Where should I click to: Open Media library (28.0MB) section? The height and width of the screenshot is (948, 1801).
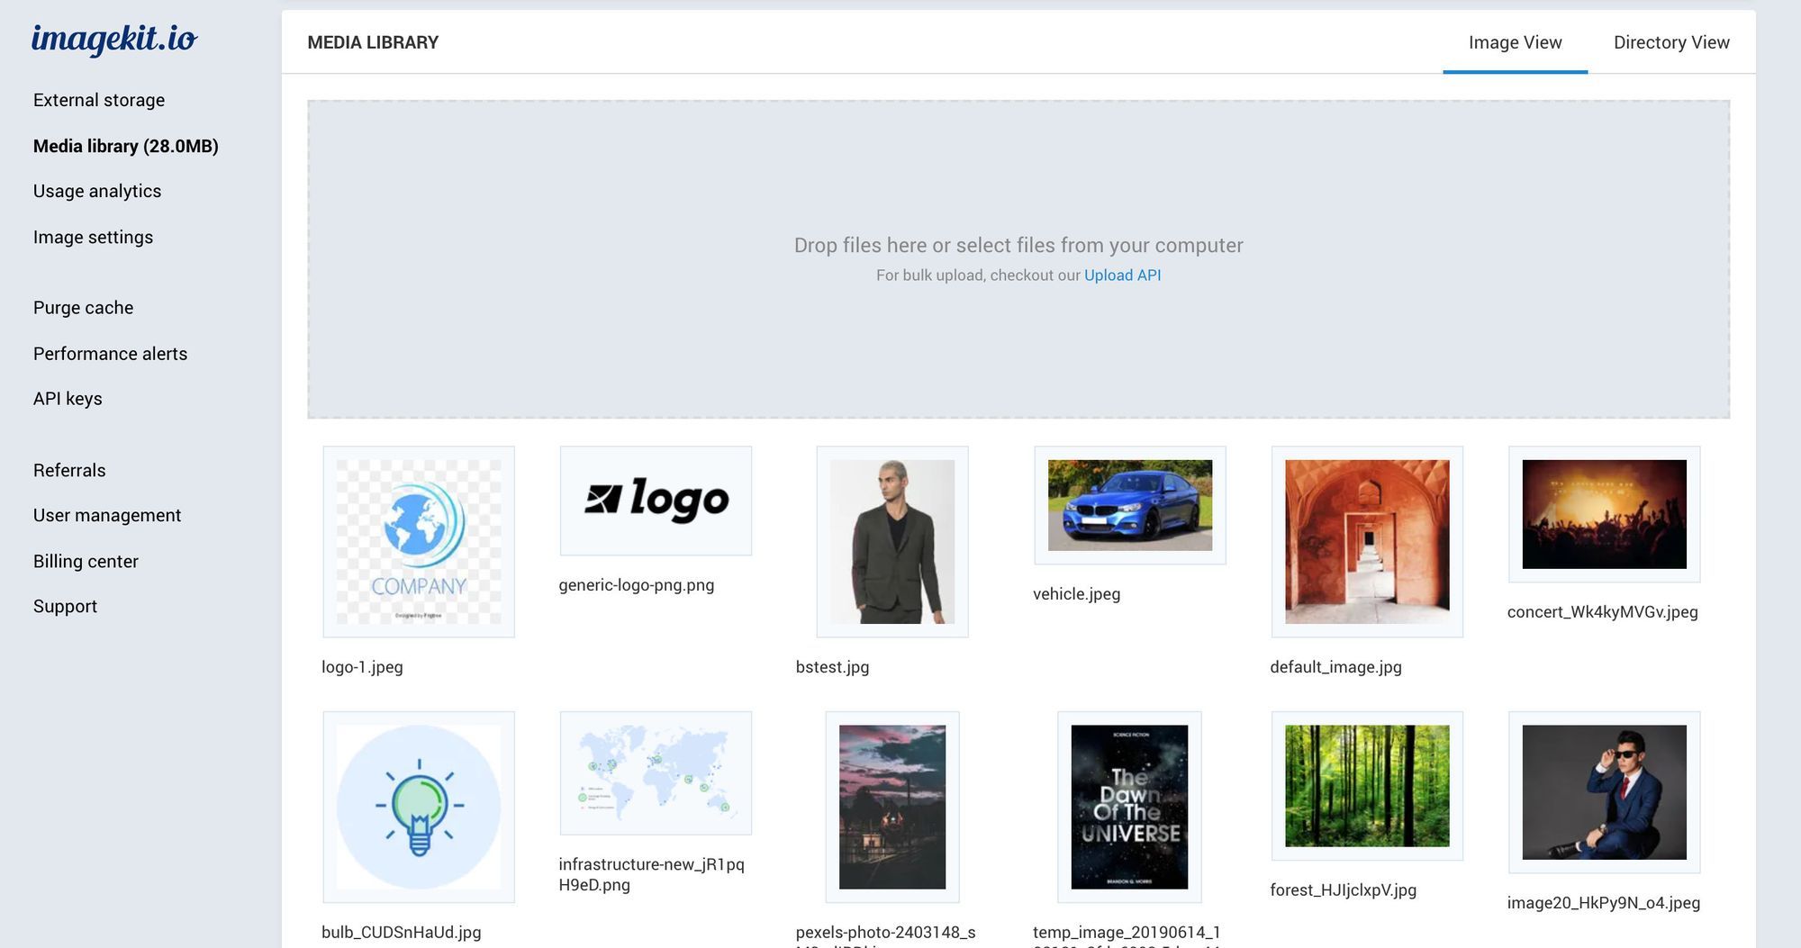(126, 146)
